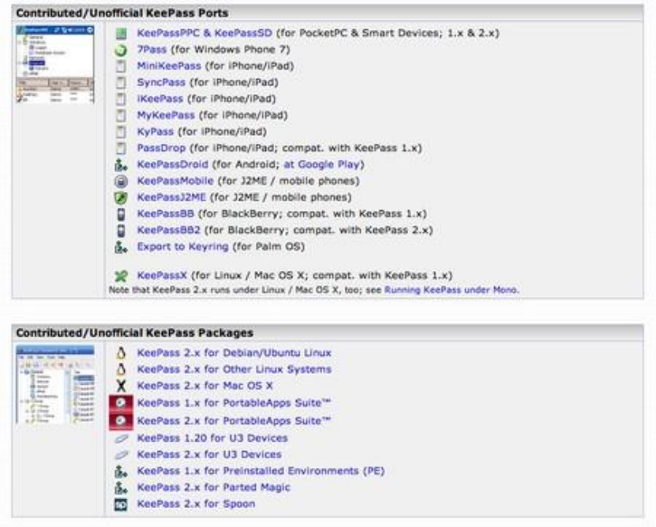Image resolution: width=656 pixels, height=527 pixels.
Task: Click the round KeePassMobile icon
Action: pos(121,181)
